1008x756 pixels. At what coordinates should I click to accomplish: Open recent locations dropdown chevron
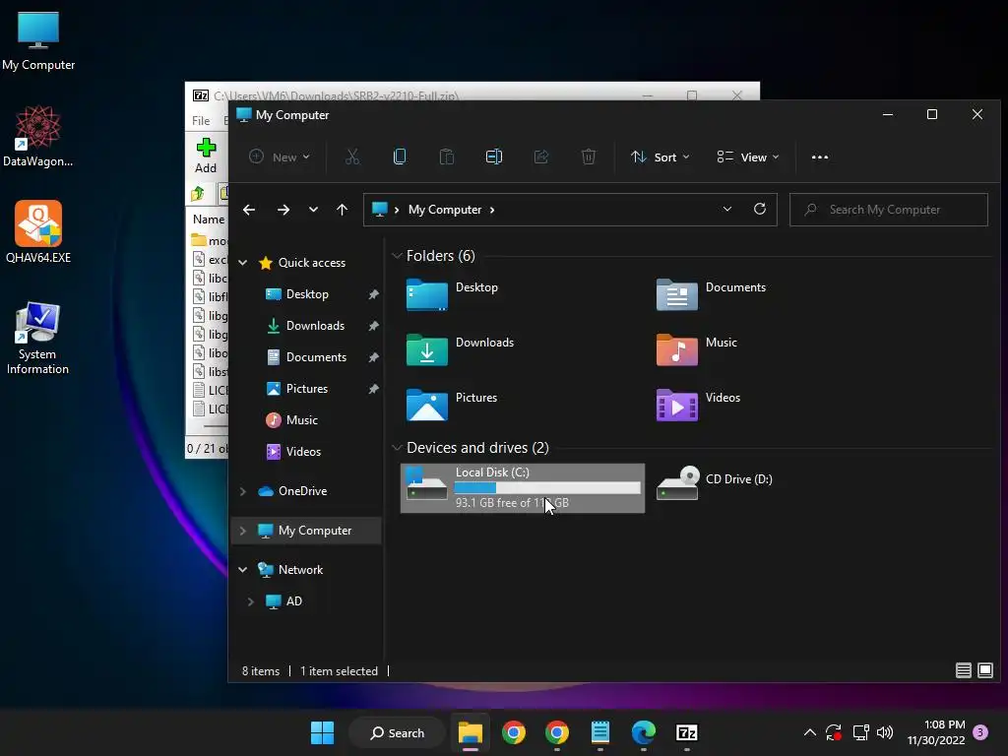click(313, 210)
